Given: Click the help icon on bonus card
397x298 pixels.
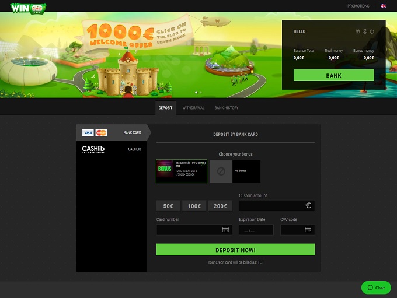Looking at the screenshot, I should click(x=203, y=164).
